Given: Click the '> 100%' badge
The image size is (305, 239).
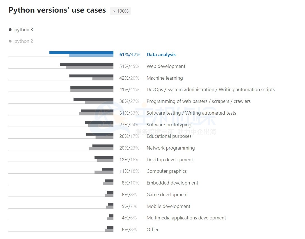Looking at the screenshot, I should tap(120, 11).
